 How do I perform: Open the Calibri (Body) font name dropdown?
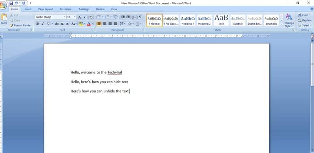tap(65, 17)
